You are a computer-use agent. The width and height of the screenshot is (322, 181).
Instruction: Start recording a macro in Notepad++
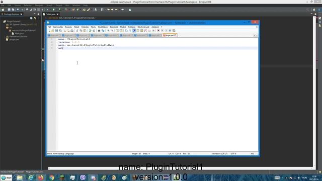pyautogui.click(x=158, y=31)
